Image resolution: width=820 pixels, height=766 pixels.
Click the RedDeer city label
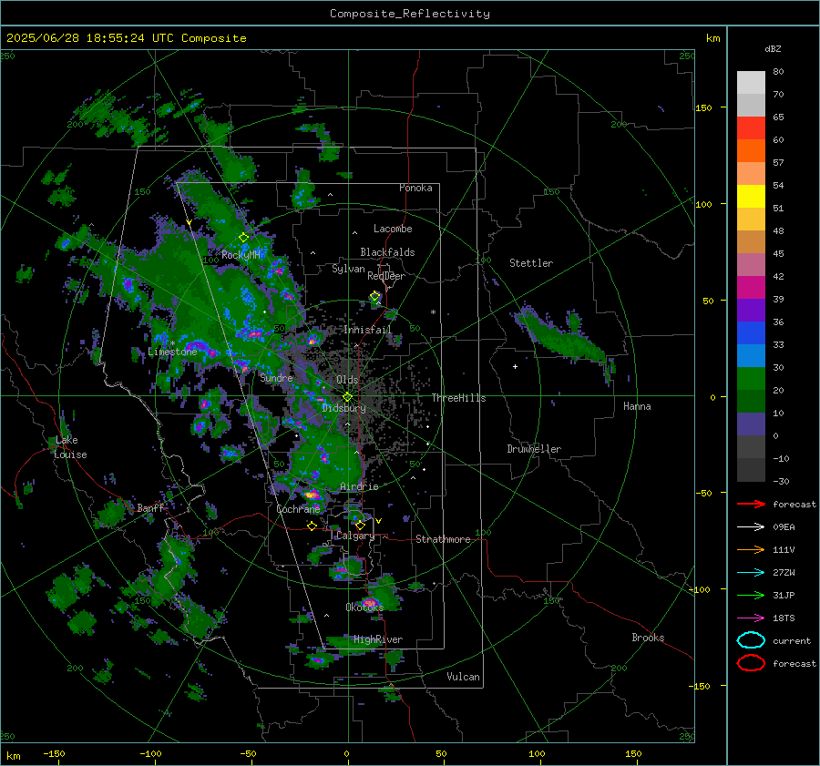(386, 276)
